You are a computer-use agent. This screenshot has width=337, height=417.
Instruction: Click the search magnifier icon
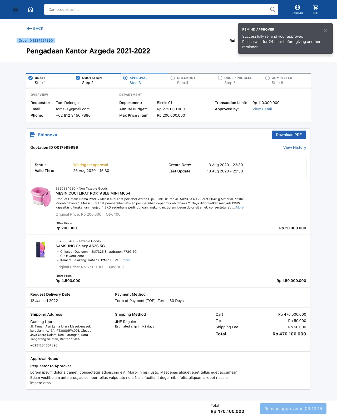(272, 9)
